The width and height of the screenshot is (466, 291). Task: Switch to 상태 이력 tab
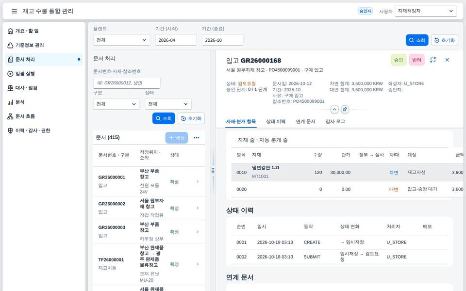click(x=276, y=121)
